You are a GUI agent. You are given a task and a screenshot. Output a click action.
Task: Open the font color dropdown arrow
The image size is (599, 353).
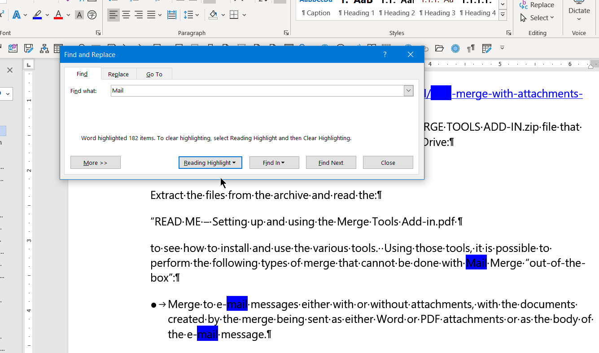pyautogui.click(x=68, y=15)
